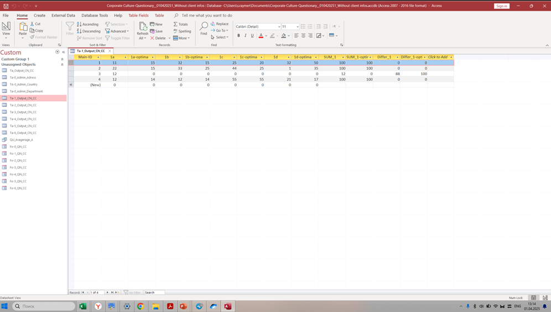
Task: Toggle Bold formatting
Action: point(238,35)
